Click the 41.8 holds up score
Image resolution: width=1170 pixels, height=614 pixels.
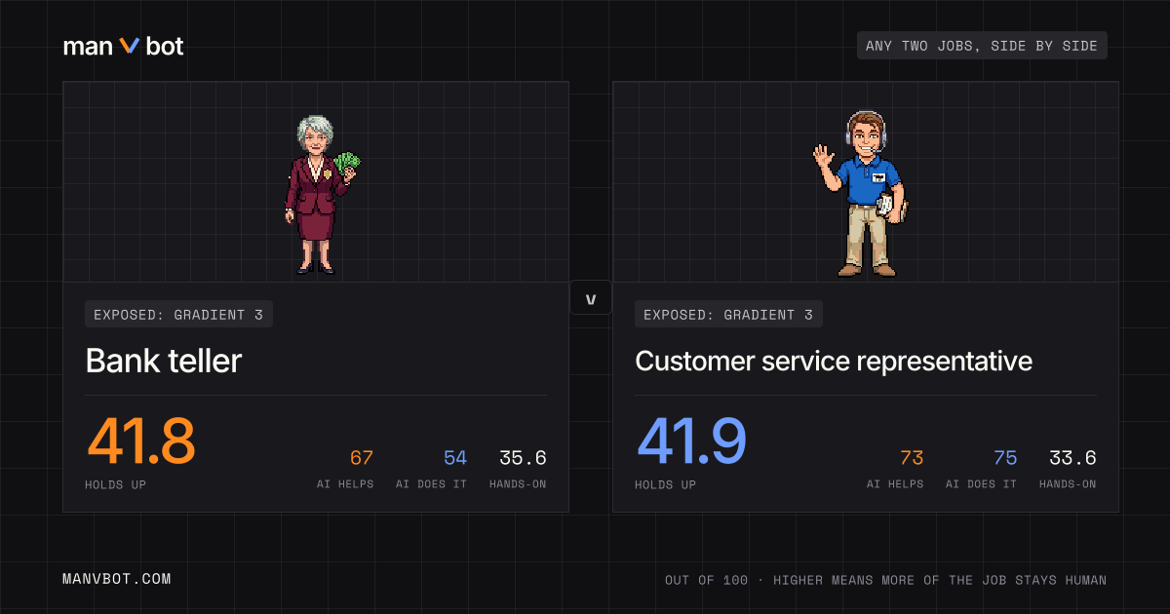(141, 441)
